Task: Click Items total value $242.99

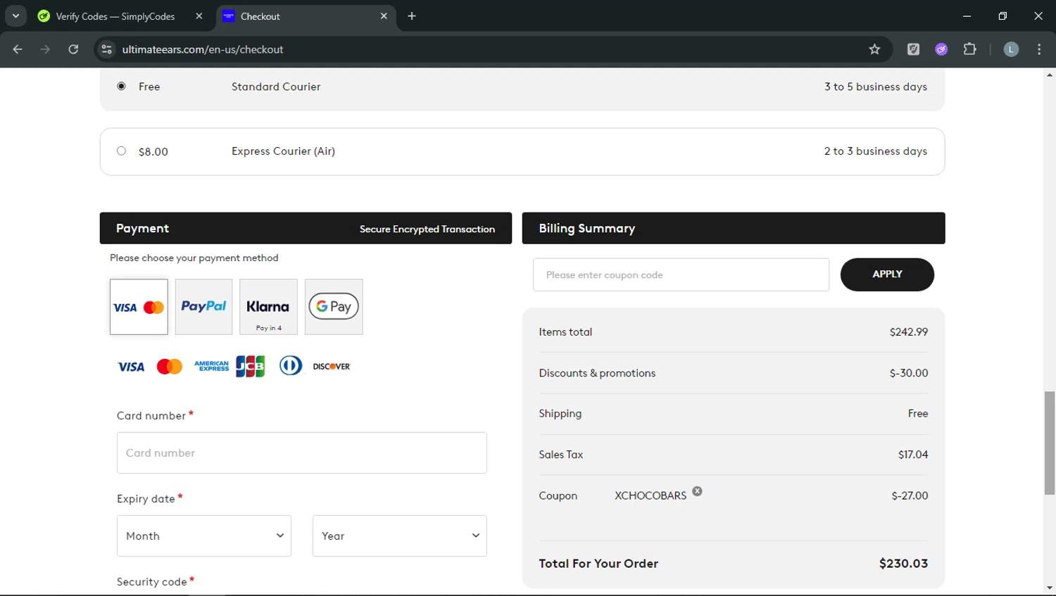Action: pyautogui.click(x=909, y=332)
